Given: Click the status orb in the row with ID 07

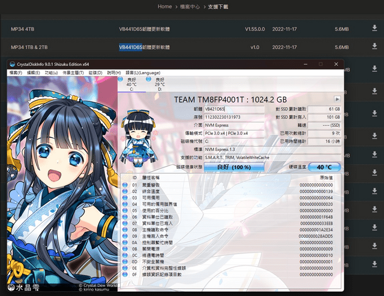Looking at the screenshot, I should (x=125, y=223).
